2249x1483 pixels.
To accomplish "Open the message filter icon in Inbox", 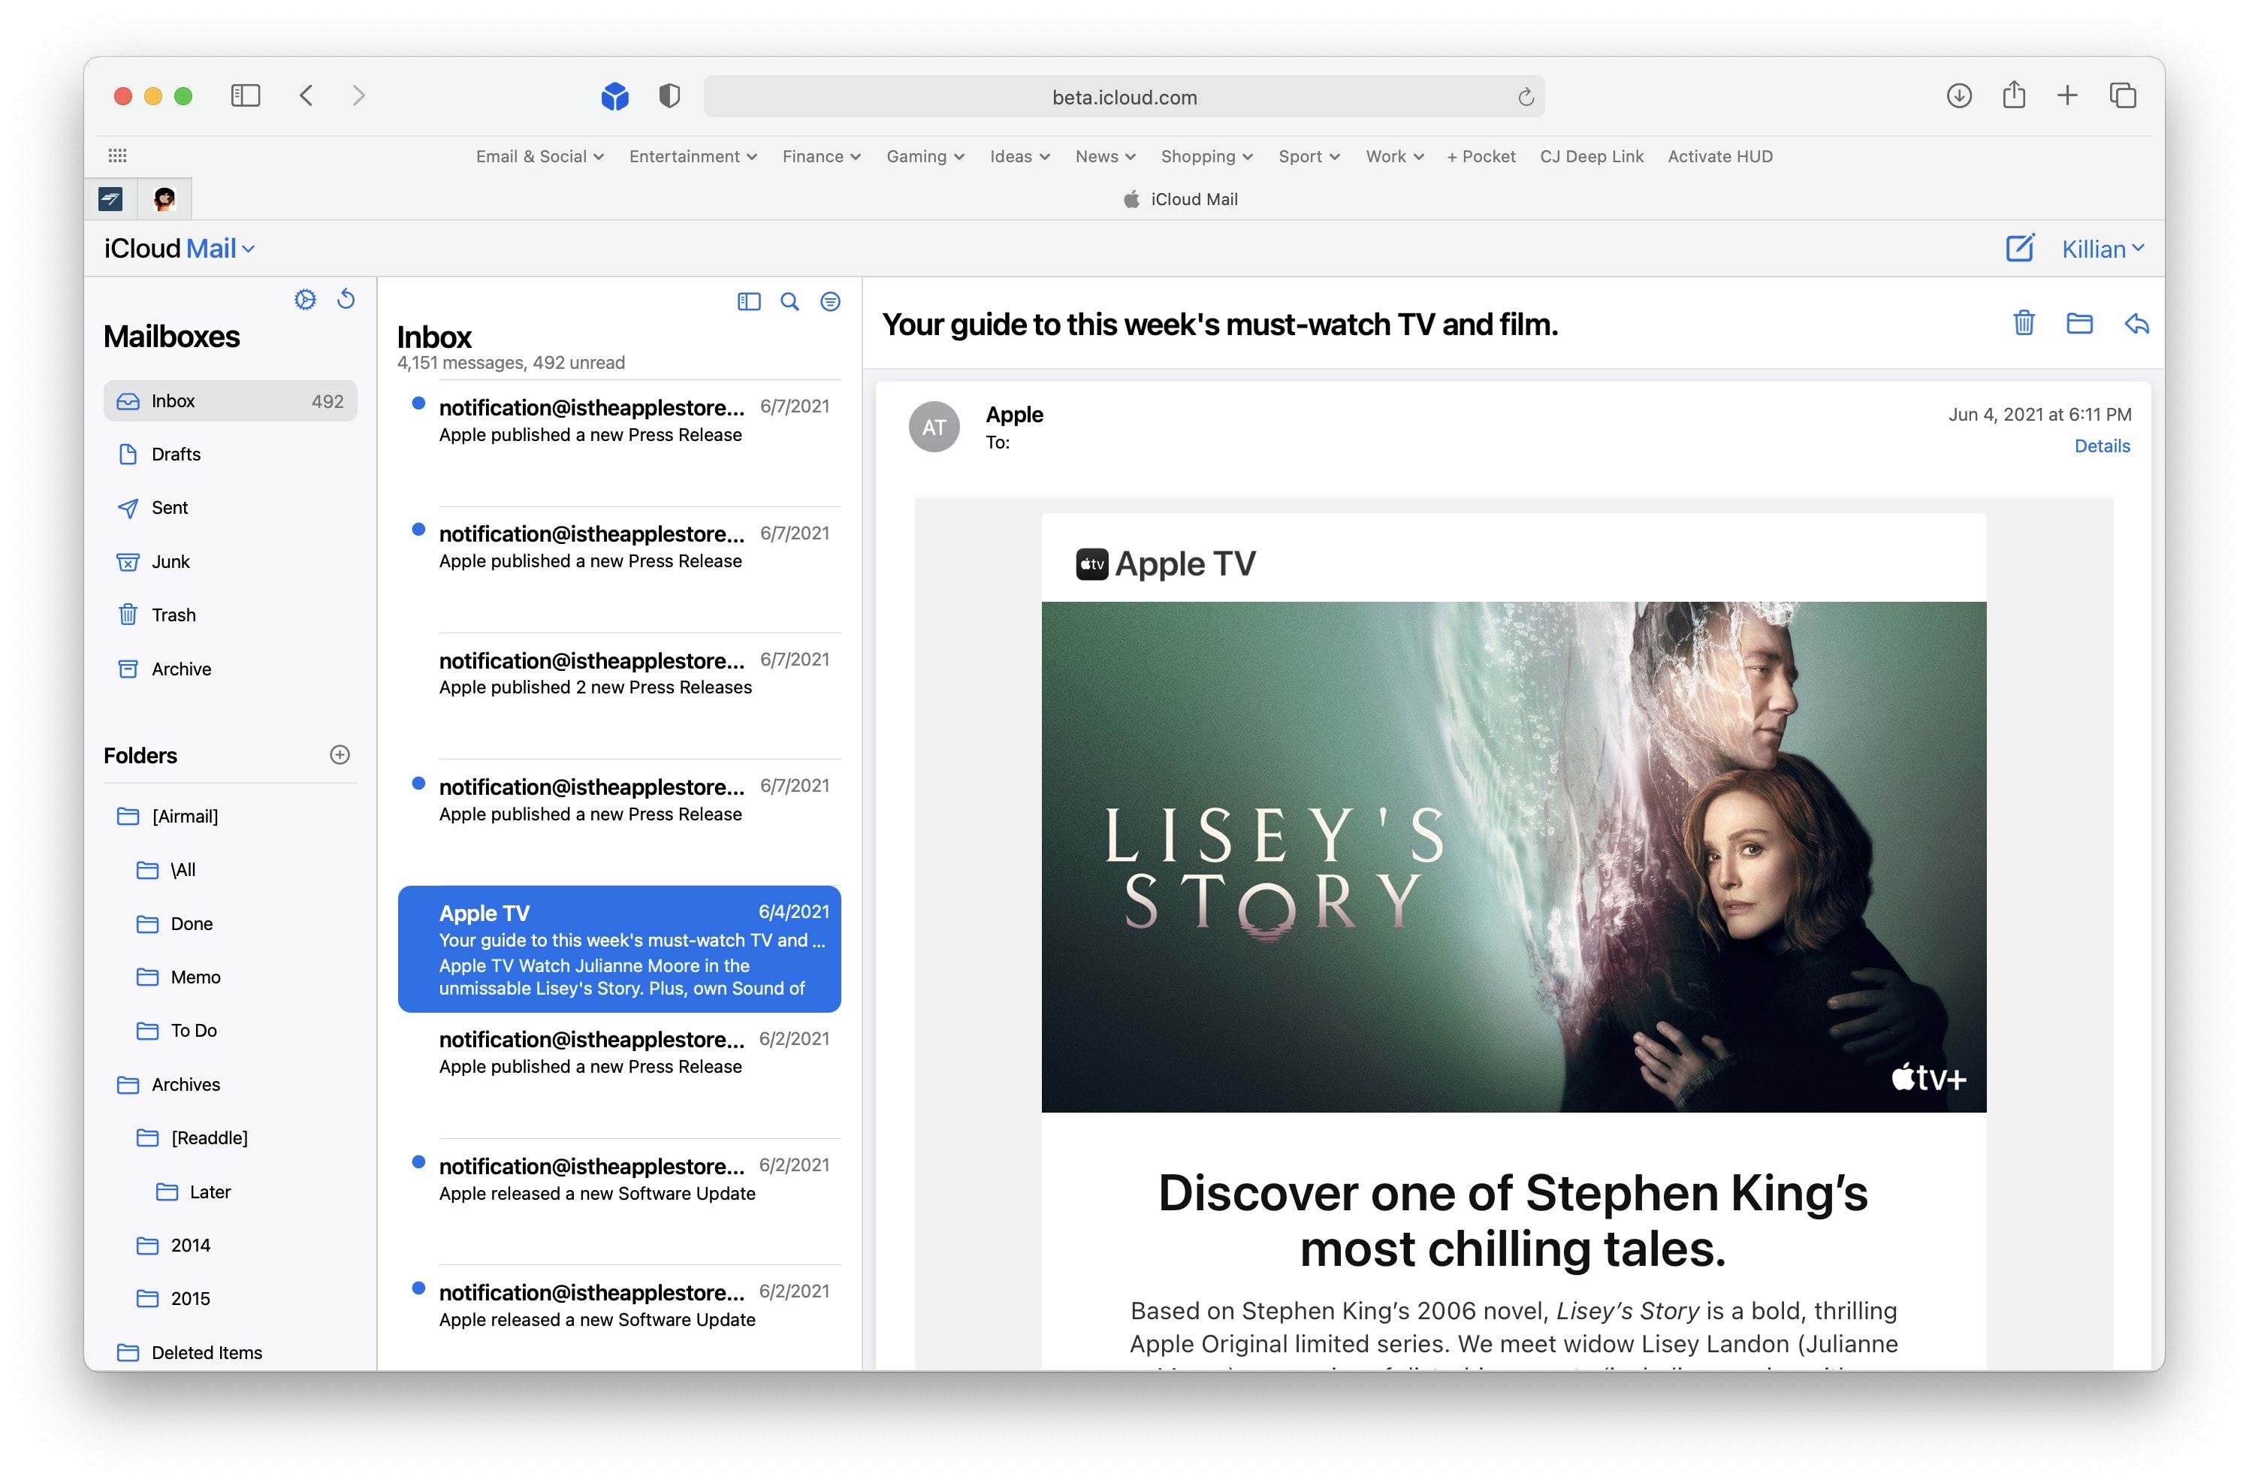I will 829,302.
